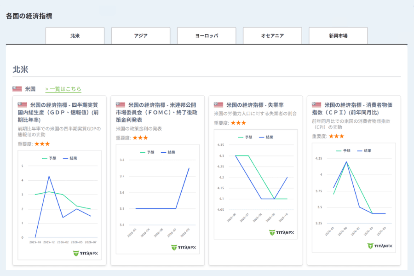Screen dimensions: 414x276
Task: Toggle 予想 legend in the FOMC chart
Action: pos(147,152)
